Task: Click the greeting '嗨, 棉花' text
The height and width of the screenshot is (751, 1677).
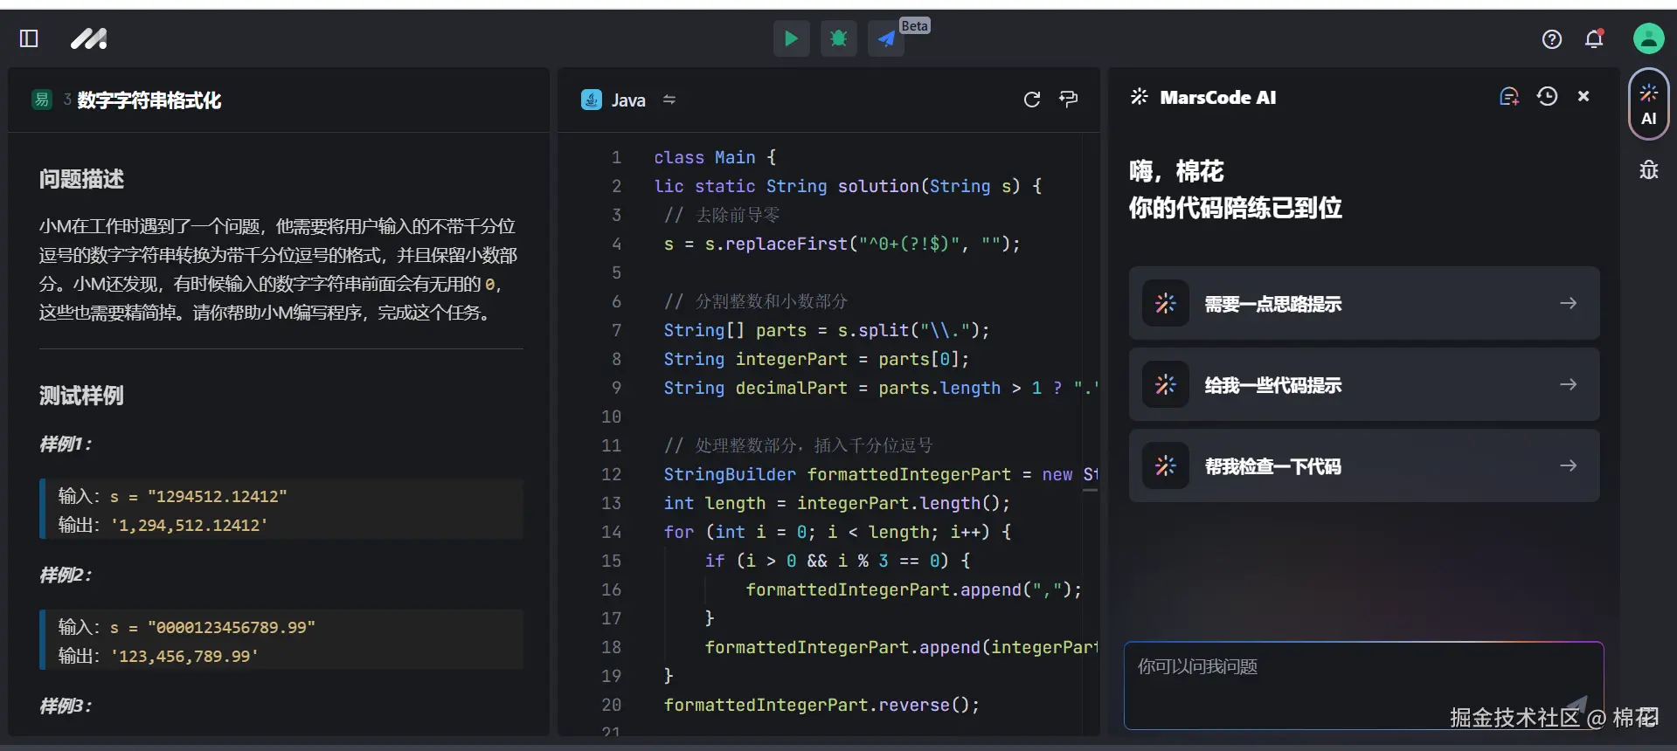Action: 1176,171
